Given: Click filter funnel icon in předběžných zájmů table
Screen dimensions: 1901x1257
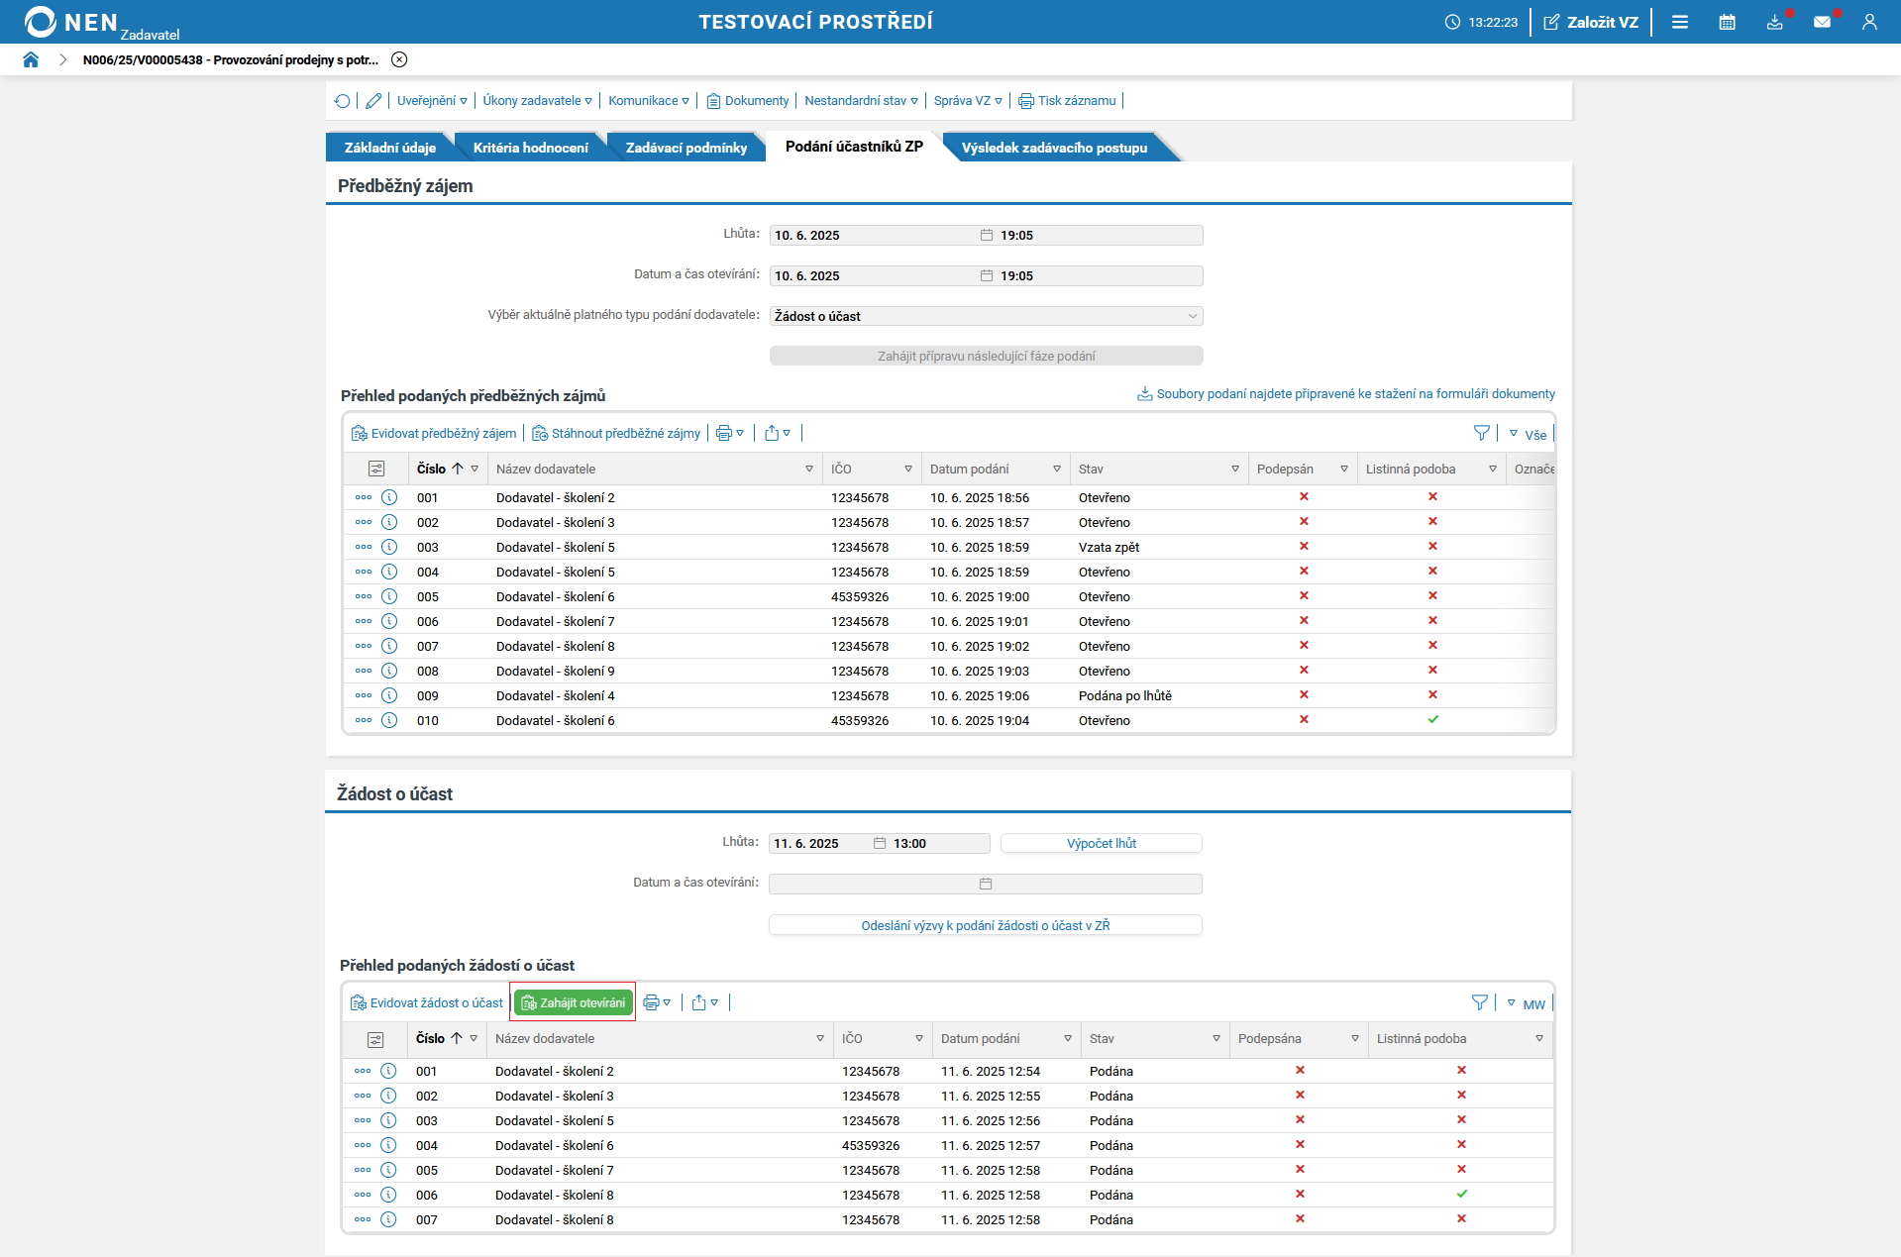Looking at the screenshot, I should click(x=1481, y=433).
